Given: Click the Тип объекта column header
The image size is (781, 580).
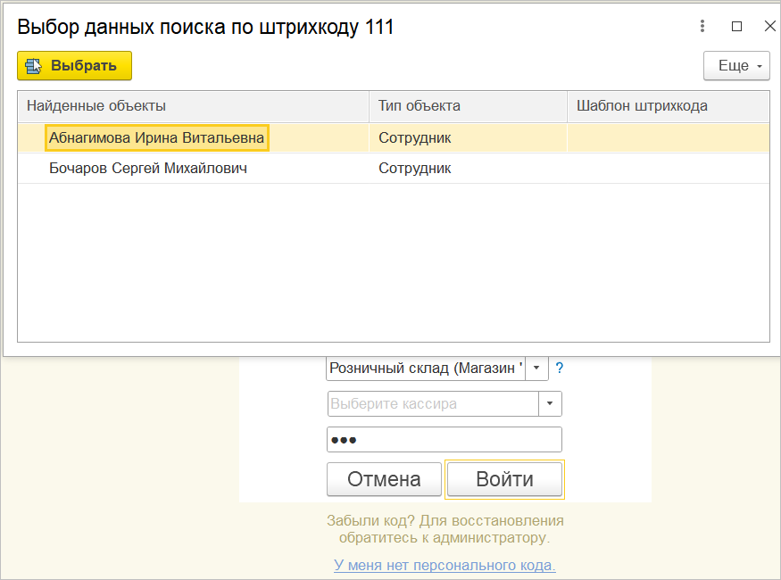Looking at the screenshot, I should click(x=468, y=106).
